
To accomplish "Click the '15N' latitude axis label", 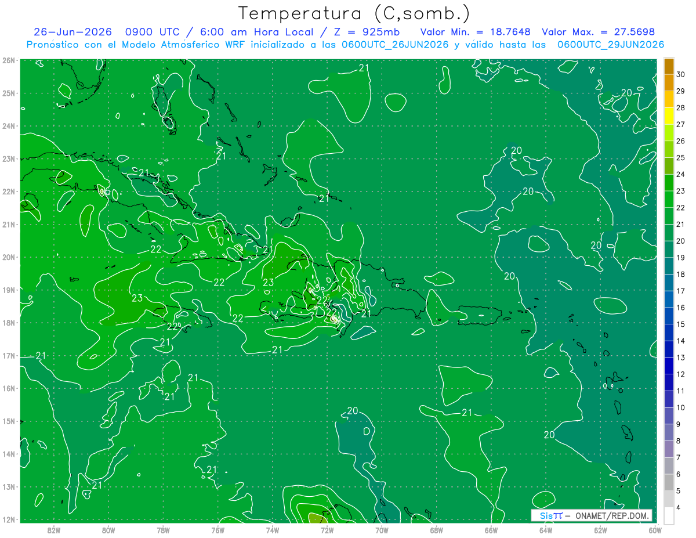I will coord(8,421).
